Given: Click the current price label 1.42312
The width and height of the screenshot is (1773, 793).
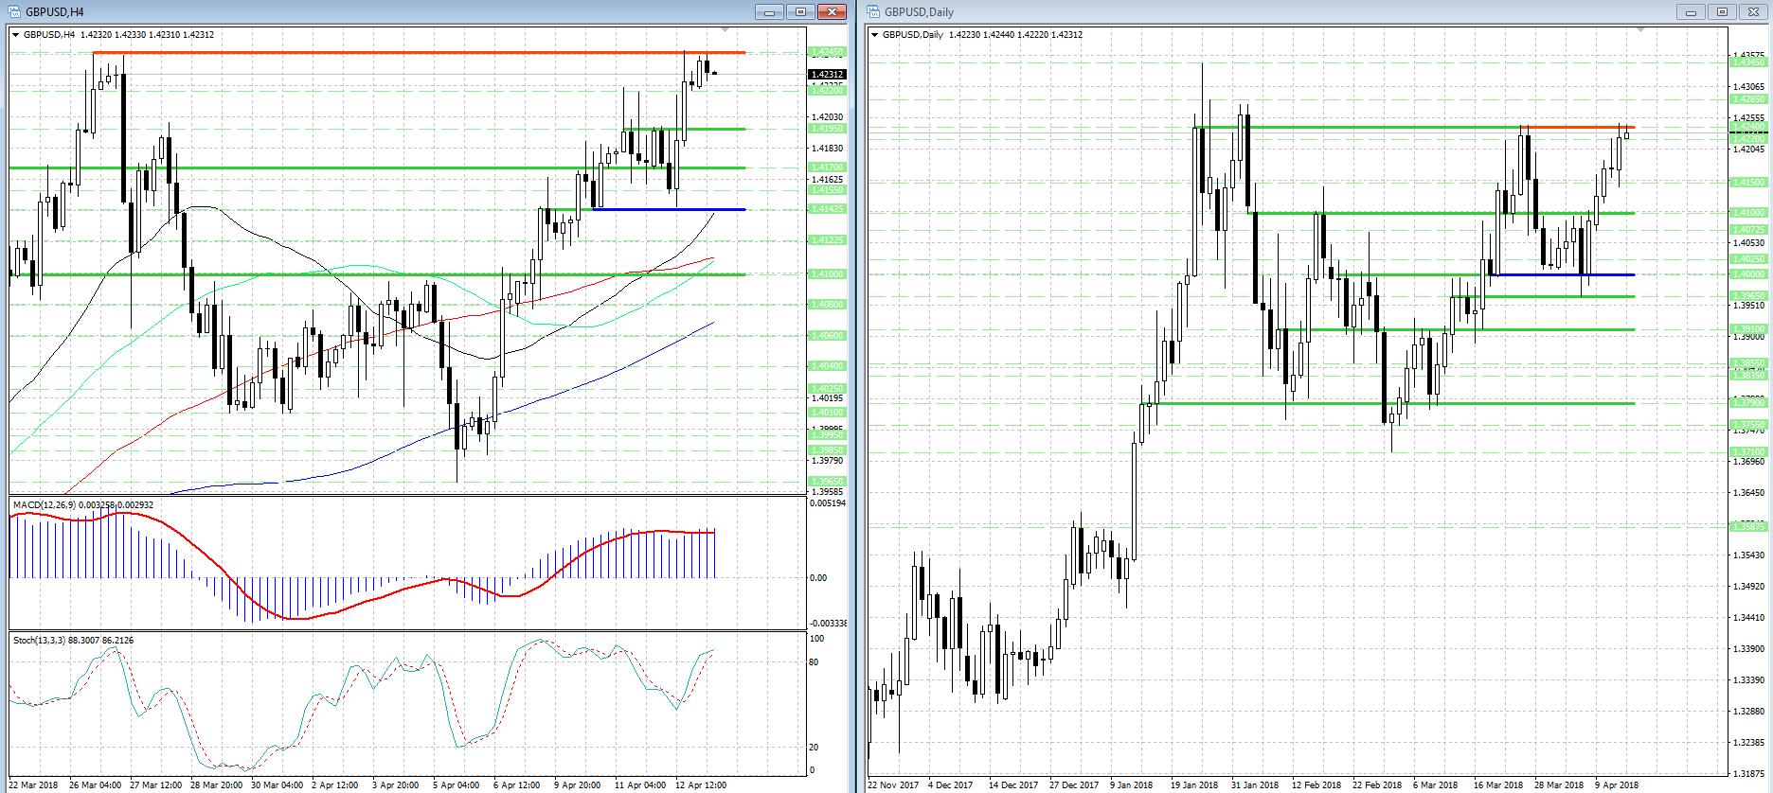Looking at the screenshot, I should click(827, 74).
